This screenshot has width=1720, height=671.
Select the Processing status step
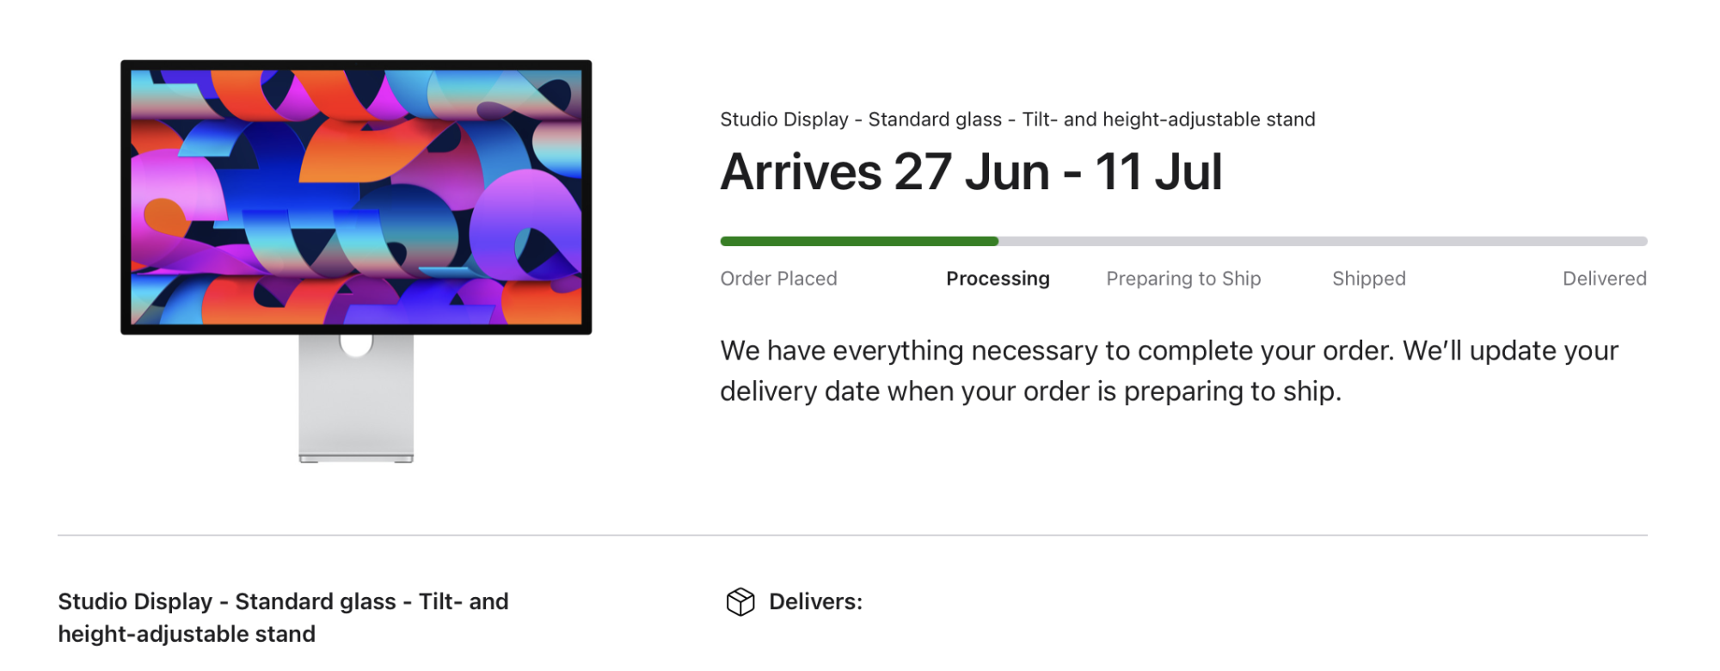click(998, 279)
